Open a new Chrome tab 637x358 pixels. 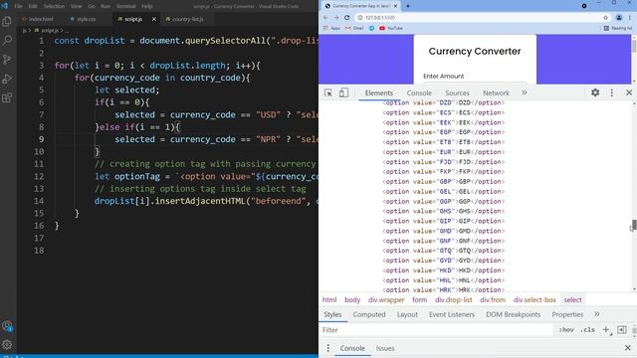(408, 6)
